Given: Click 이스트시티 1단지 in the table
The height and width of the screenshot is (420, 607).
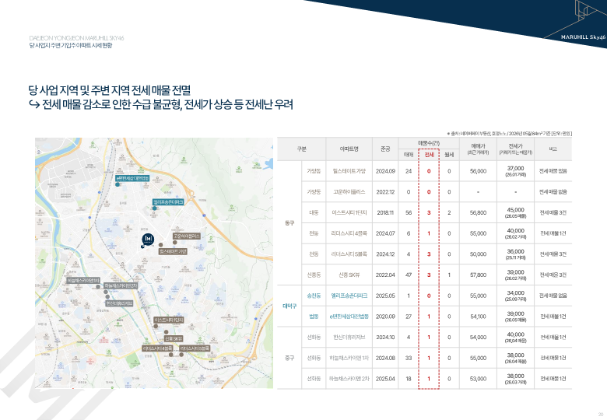Looking at the screenshot, I should coord(349,212).
